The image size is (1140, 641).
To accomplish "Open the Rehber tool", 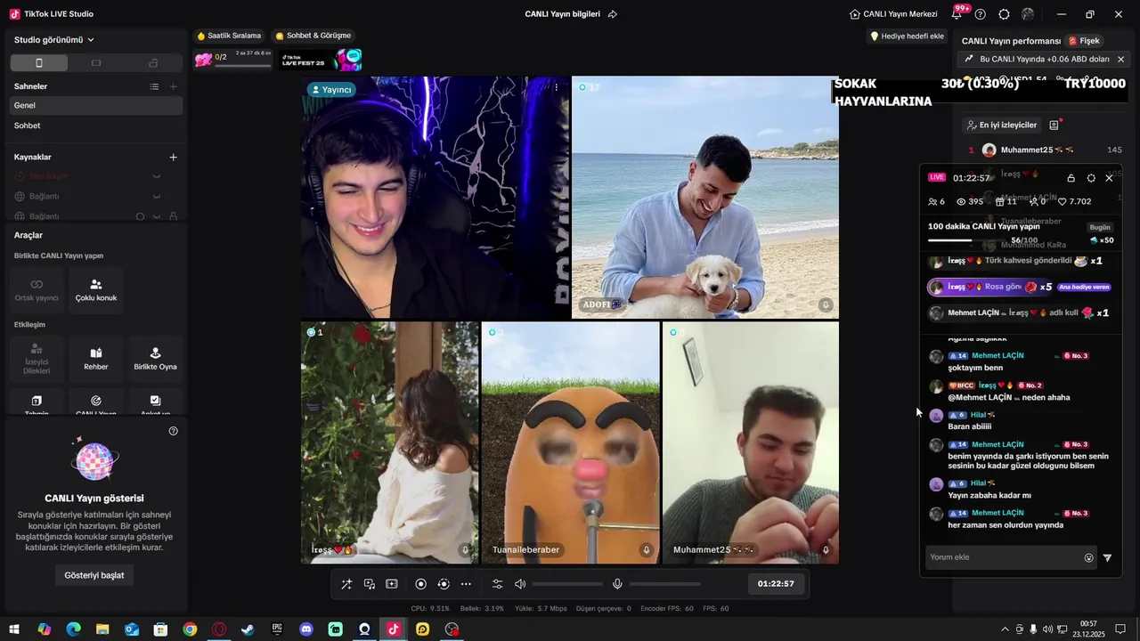I will click(96, 359).
